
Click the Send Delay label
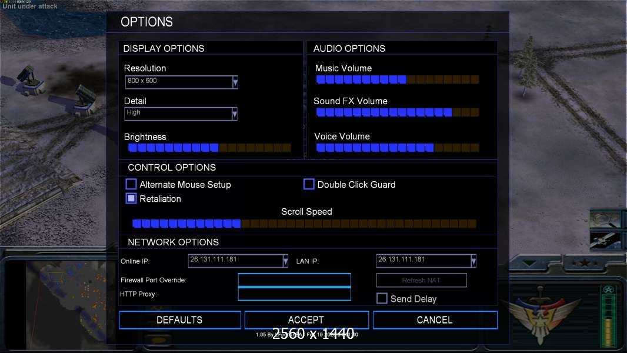(413, 299)
